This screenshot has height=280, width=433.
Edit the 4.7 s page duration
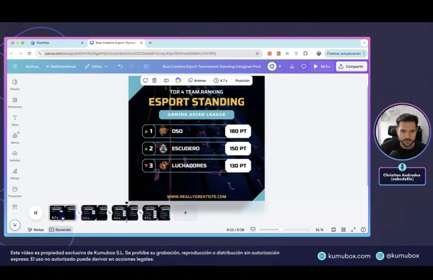pyautogui.click(x=221, y=80)
